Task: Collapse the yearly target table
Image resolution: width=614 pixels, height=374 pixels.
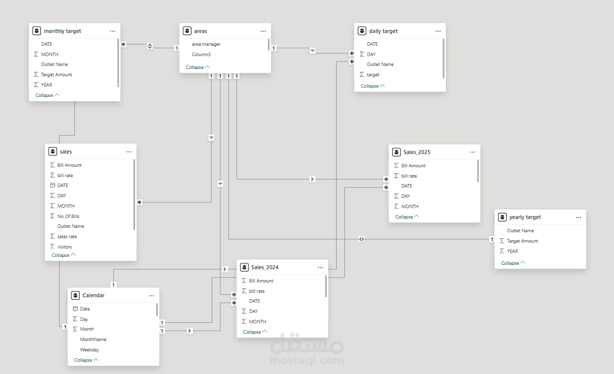Action: [x=513, y=263]
